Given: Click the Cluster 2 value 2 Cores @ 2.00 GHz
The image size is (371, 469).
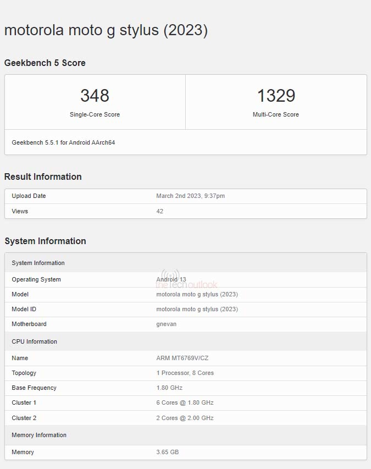Looking at the screenshot, I should coord(185,418).
